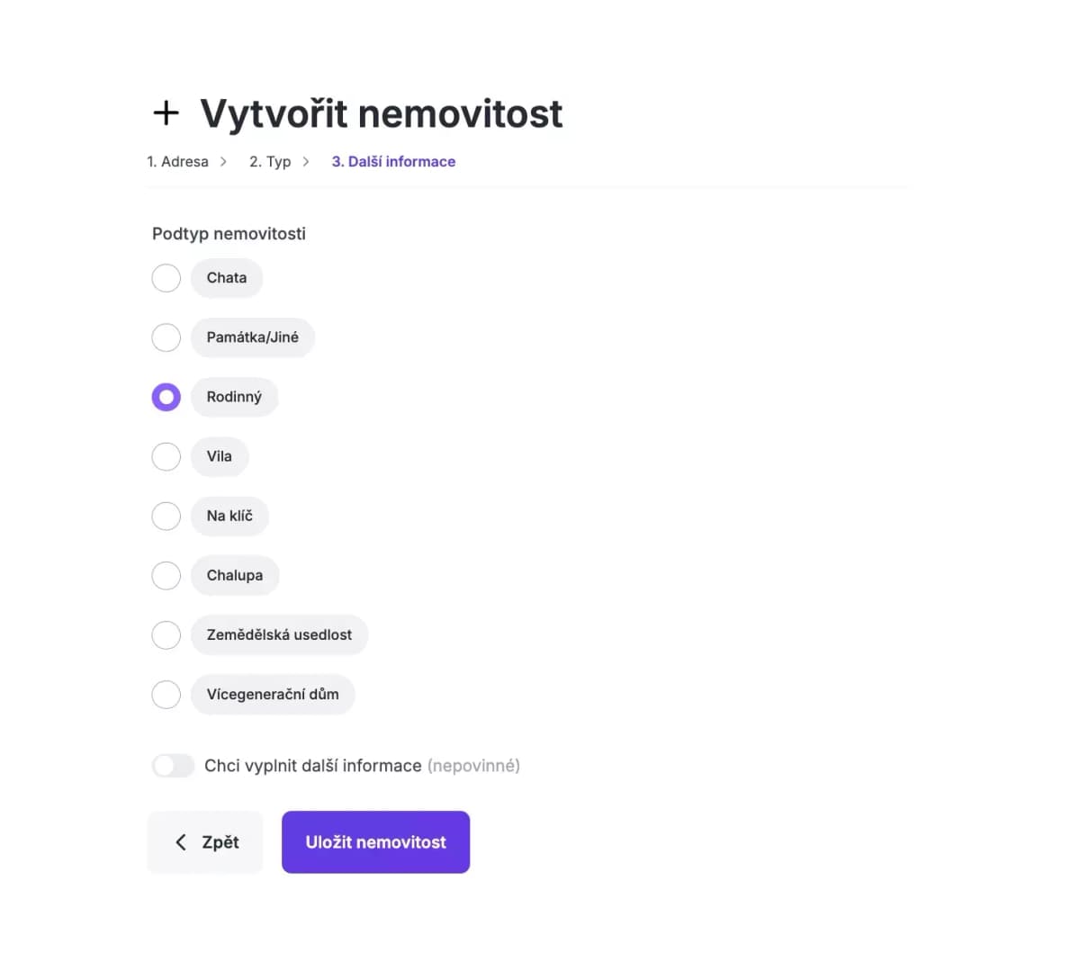This screenshot has height=962, width=1080.
Task: Select the Památka/Jiné radio option
Action: 166,337
